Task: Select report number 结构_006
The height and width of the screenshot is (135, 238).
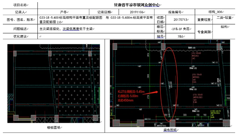Action: pos(216,12)
